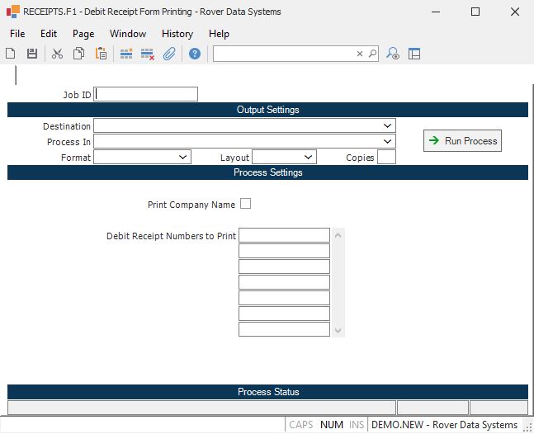Click the Delete row icon

click(148, 54)
